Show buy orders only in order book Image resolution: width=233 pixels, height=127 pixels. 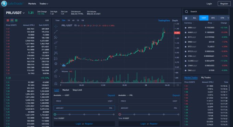pos(16,20)
